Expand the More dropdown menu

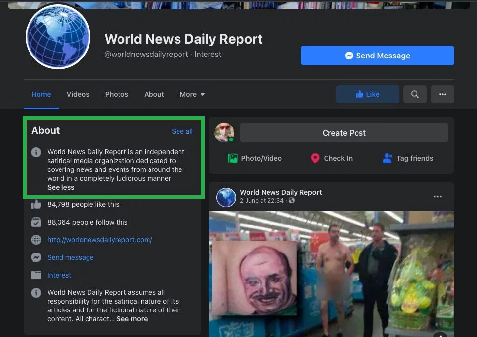[192, 94]
